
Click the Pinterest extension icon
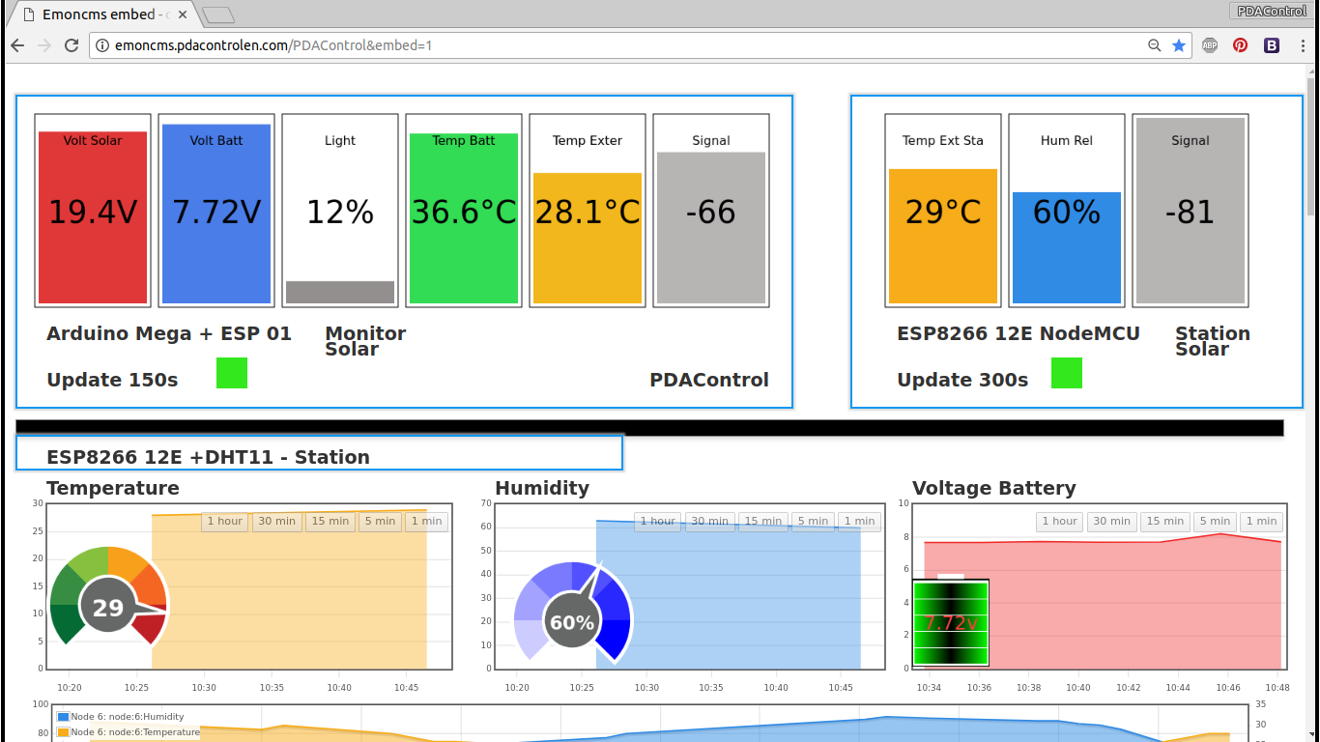tap(1240, 44)
